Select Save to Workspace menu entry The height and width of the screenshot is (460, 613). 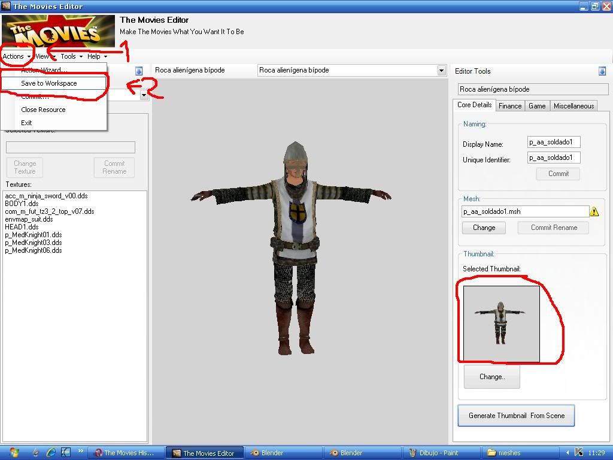tap(53, 83)
